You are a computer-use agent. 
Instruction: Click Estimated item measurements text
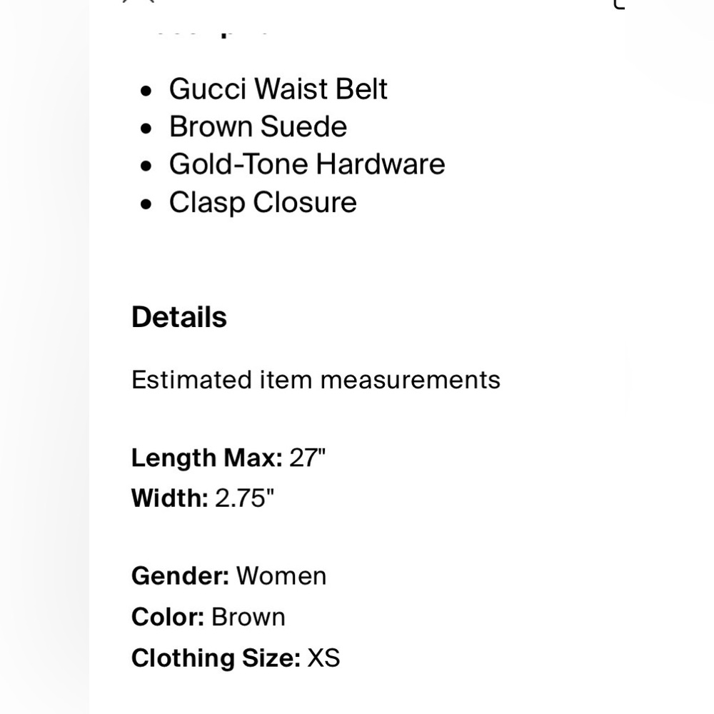[x=316, y=380]
